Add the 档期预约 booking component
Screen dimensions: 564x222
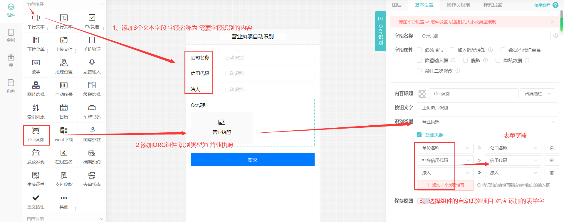92,157
